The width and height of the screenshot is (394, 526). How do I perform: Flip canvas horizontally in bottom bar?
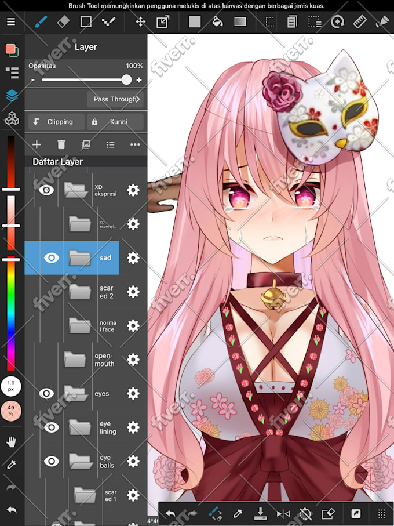click(x=283, y=514)
